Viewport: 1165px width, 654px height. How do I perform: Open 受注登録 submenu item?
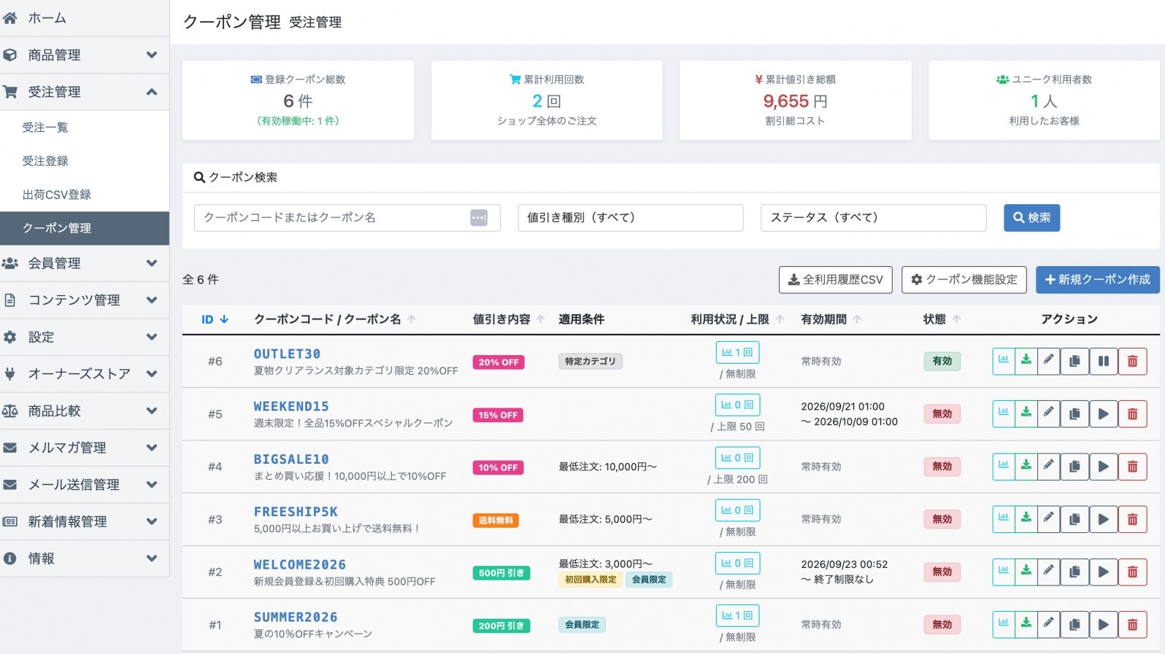click(x=85, y=161)
